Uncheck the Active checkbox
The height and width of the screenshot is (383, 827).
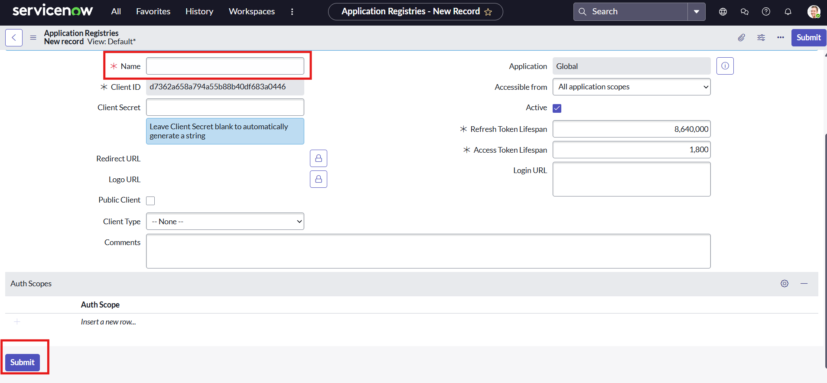(x=557, y=108)
